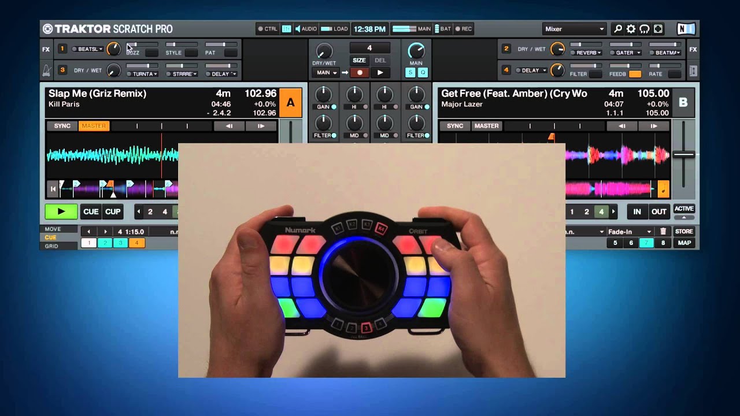This screenshot has width=740, height=416.
Task: Open FX unit 4 DELAY dropdown
Action: 531,70
